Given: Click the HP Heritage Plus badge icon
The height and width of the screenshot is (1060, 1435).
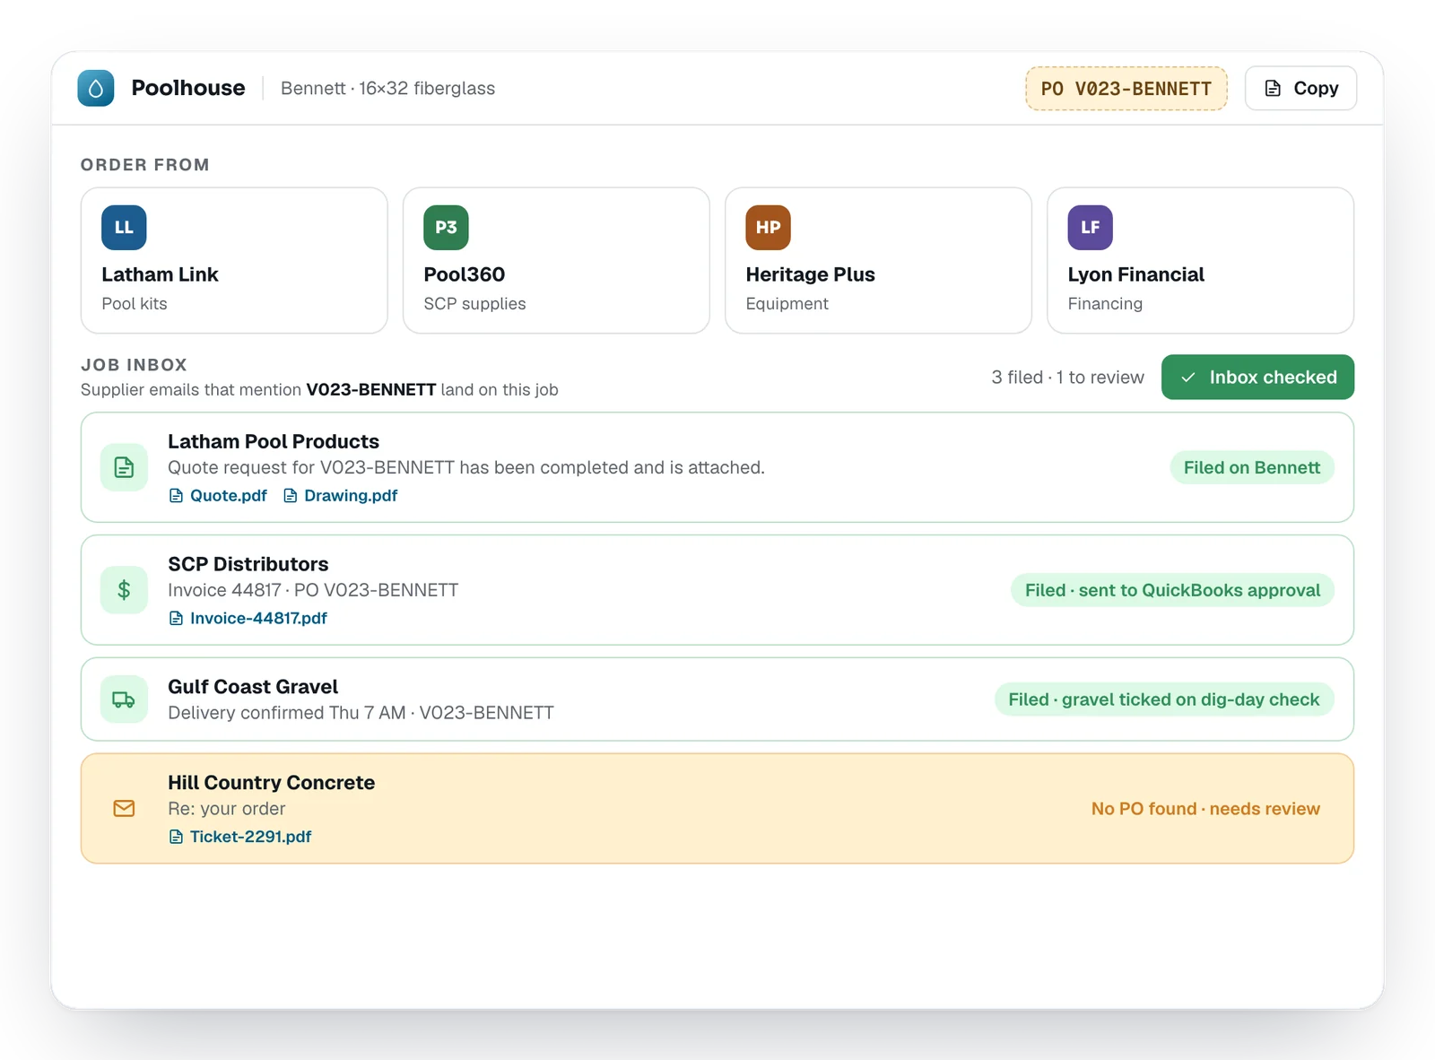Looking at the screenshot, I should [x=768, y=228].
